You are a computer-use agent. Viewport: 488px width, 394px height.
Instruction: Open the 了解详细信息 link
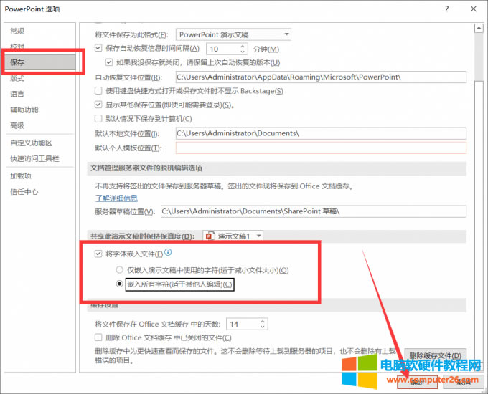tap(116, 198)
